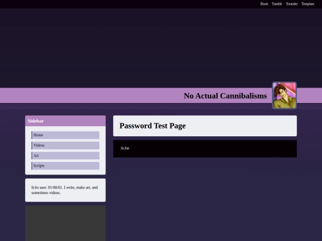Screen dimensions: 322x241
Task: Open the Tumblr link in top navigation
Action: (x=277, y=4)
